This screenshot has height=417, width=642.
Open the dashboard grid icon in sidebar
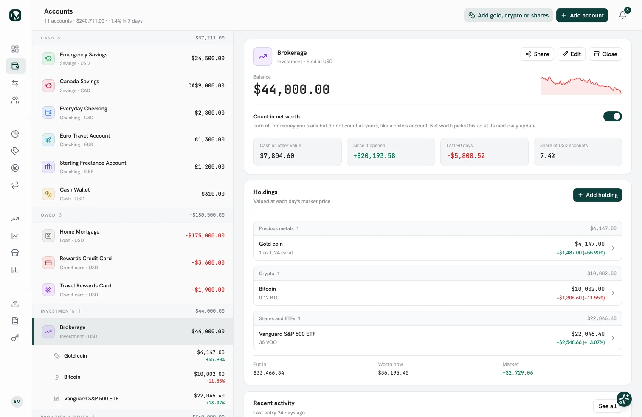tap(15, 49)
